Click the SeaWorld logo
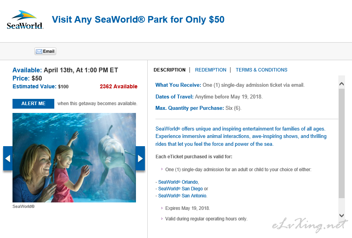This screenshot has height=238, width=352. pos(25,20)
